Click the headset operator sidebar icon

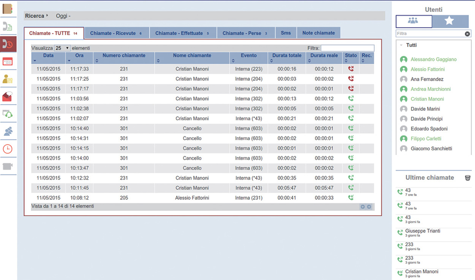(8, 114)
